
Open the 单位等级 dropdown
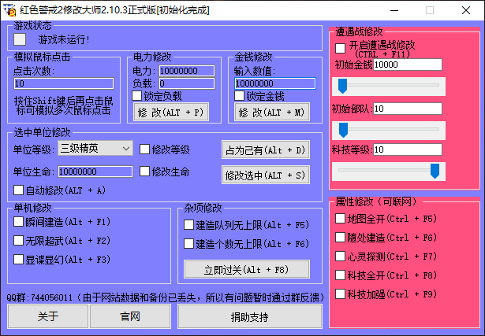click(x=95, y=149)
